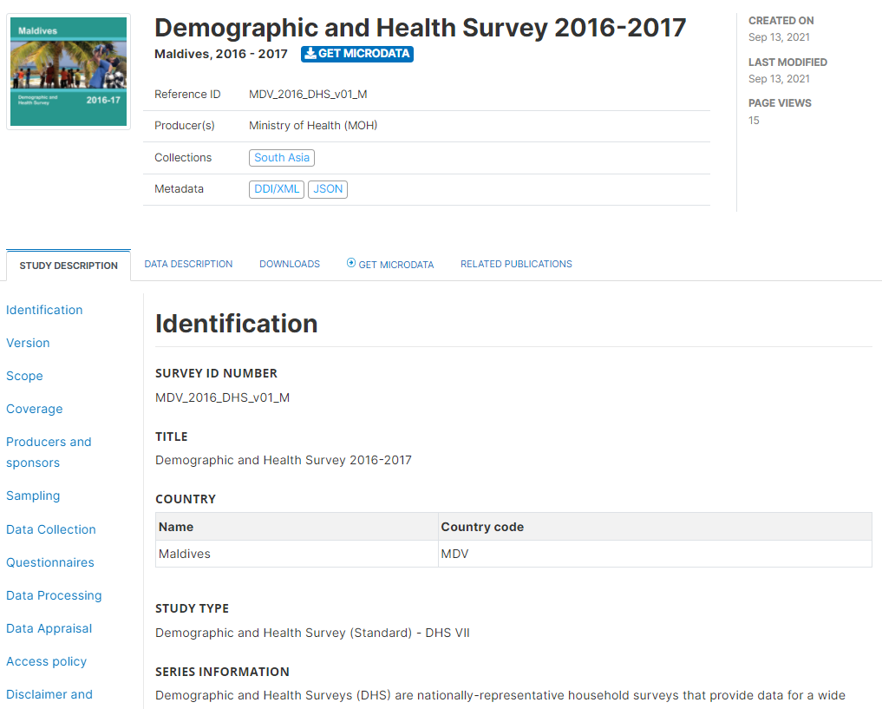Go to the Related Publications tab
The image size is (882, 709).
click(x=516, y=264)
